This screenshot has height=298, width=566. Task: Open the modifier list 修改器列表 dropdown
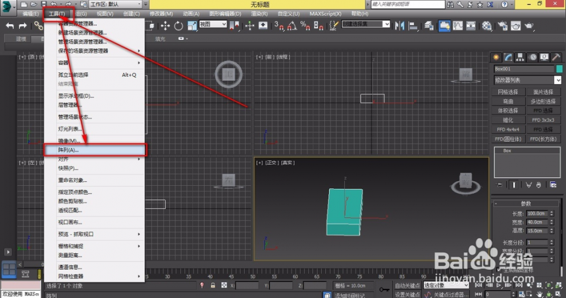click(x=527, y=80)
